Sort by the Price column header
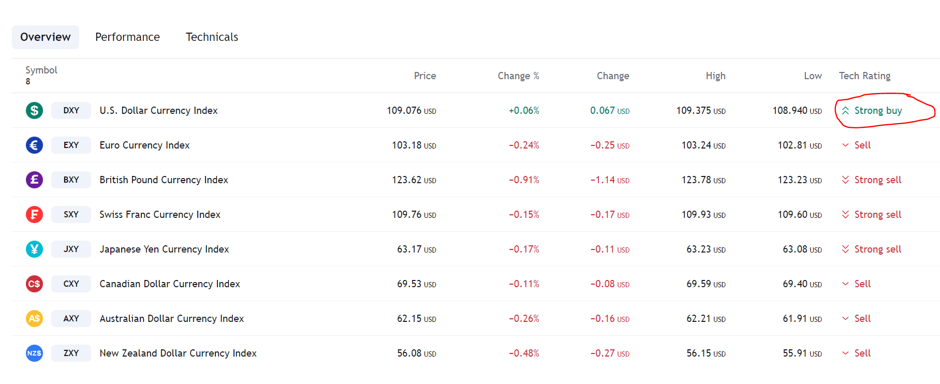 (425, 76)
